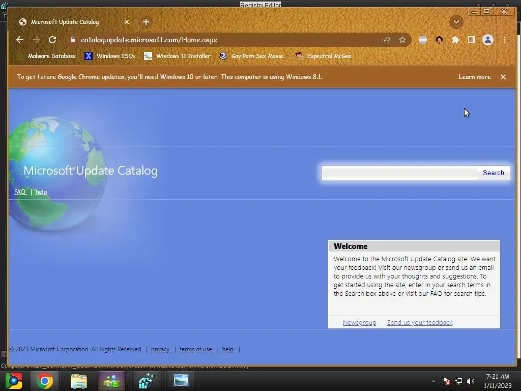Open the Extensions puzzle piece menu
The width and height of the screenshot is (521, 391).
(455, 40)
